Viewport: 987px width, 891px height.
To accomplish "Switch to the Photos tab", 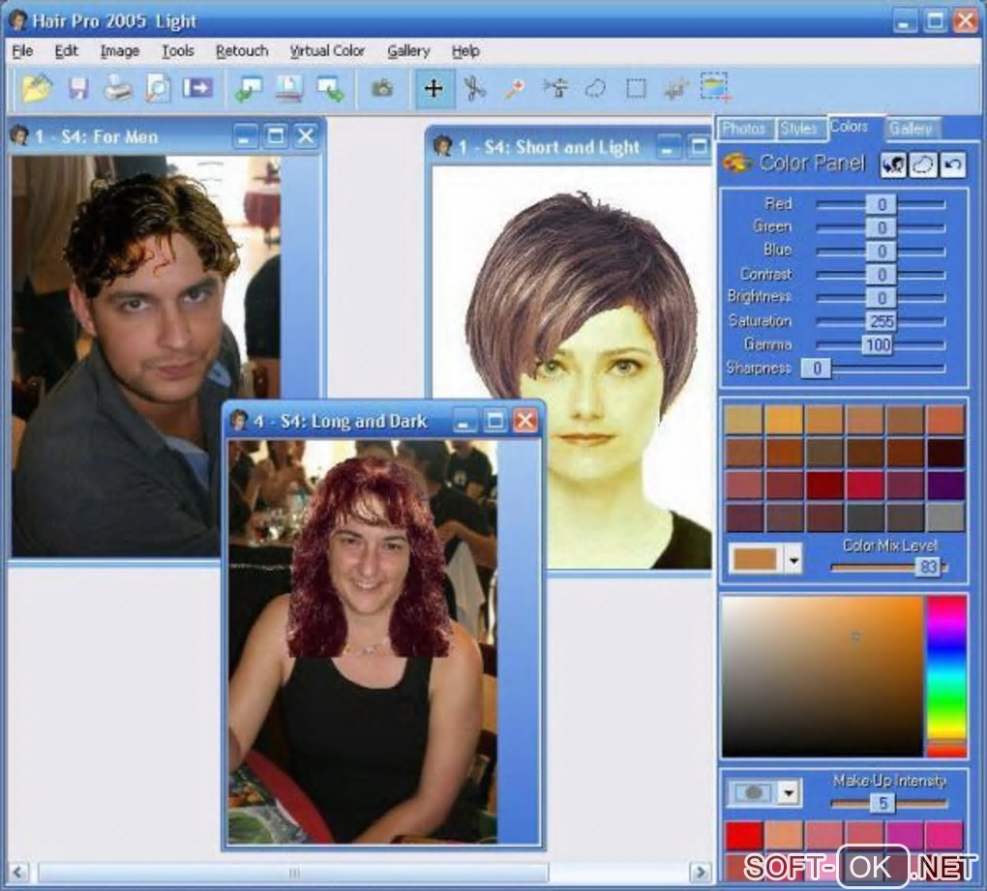I will click(745, 129).
